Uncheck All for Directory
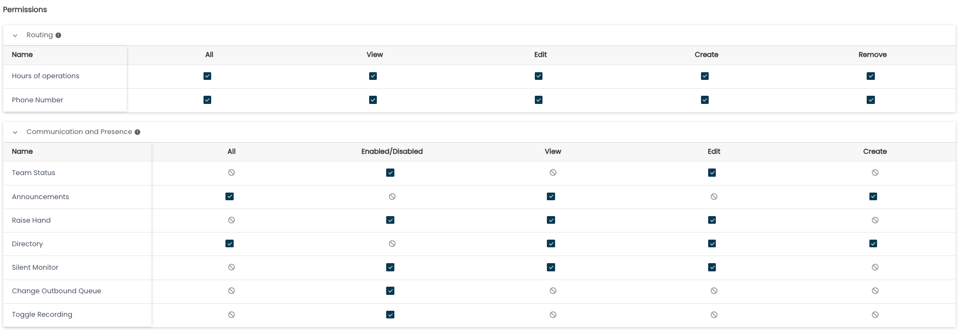This screenshot has height=331, width=961. click(x=229, y=243)
